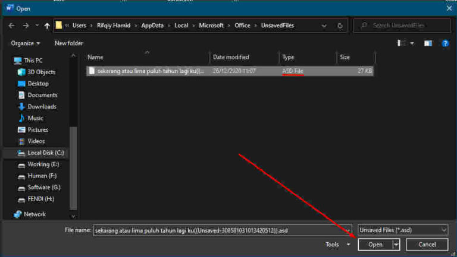The width and height of the screenshot is (457, 257).
Task: Open Desktop in navigation pane
Action: tap(33, 84)
